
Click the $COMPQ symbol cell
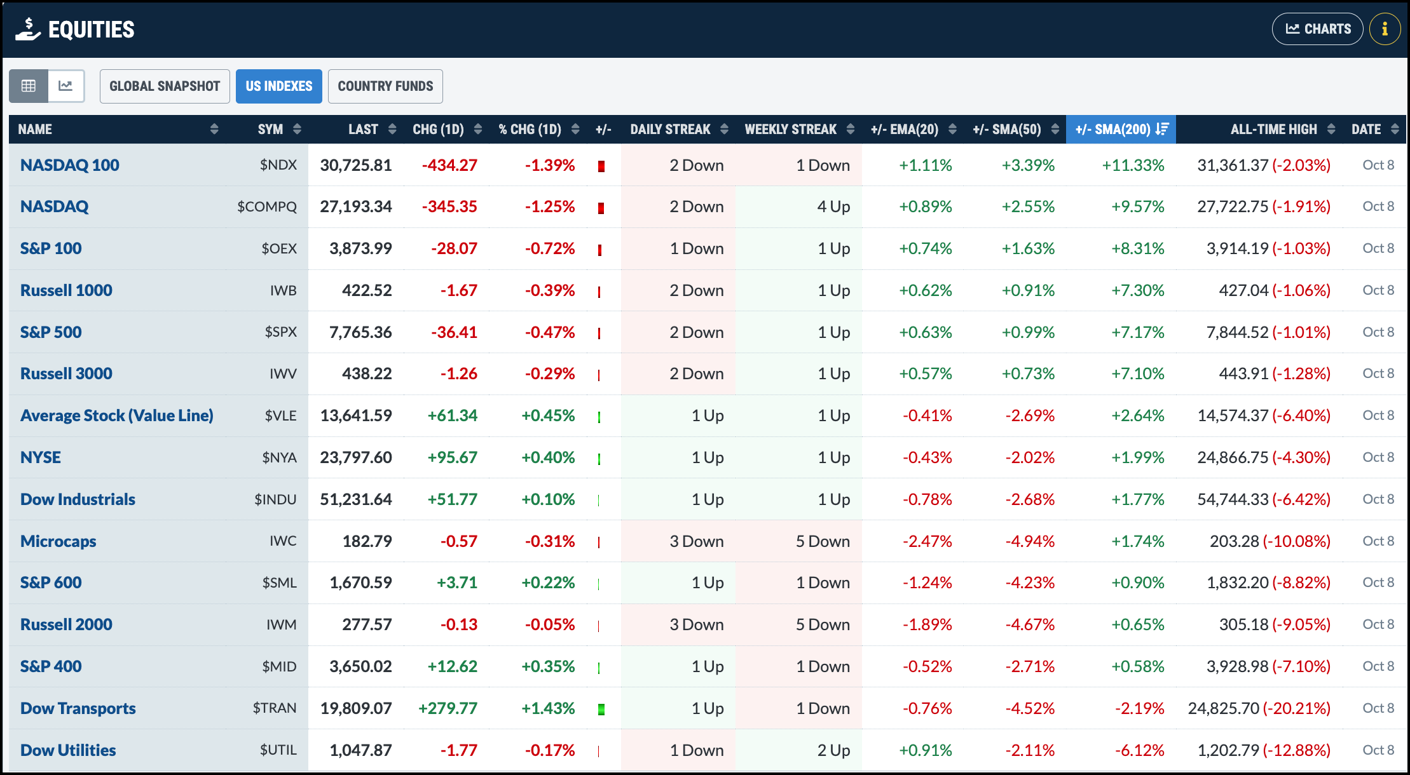(x=267, y=206)
